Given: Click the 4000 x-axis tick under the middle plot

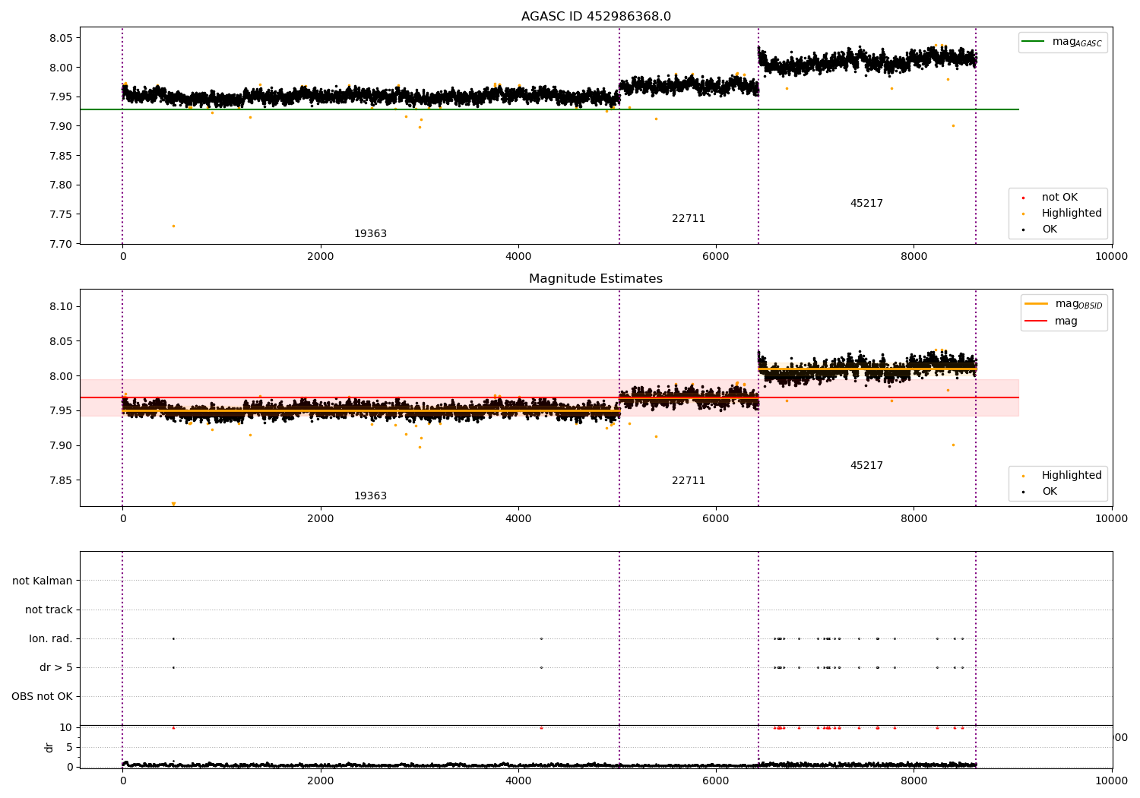Looking at the screenshot, I should [x=518, y=519].
